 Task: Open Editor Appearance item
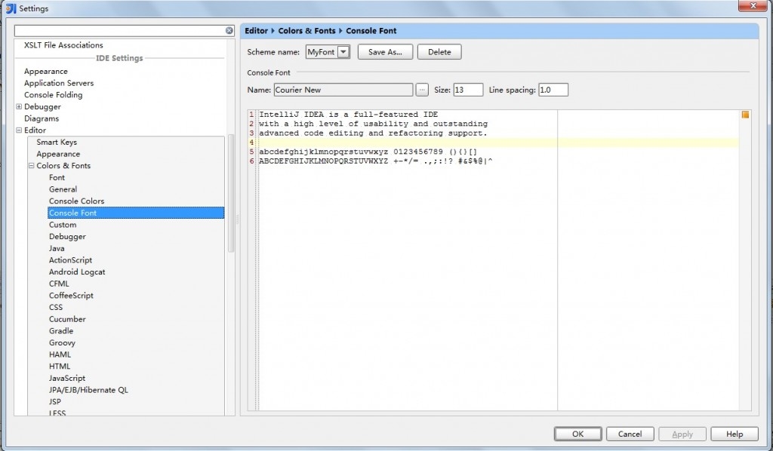click(x=58, y=154)
